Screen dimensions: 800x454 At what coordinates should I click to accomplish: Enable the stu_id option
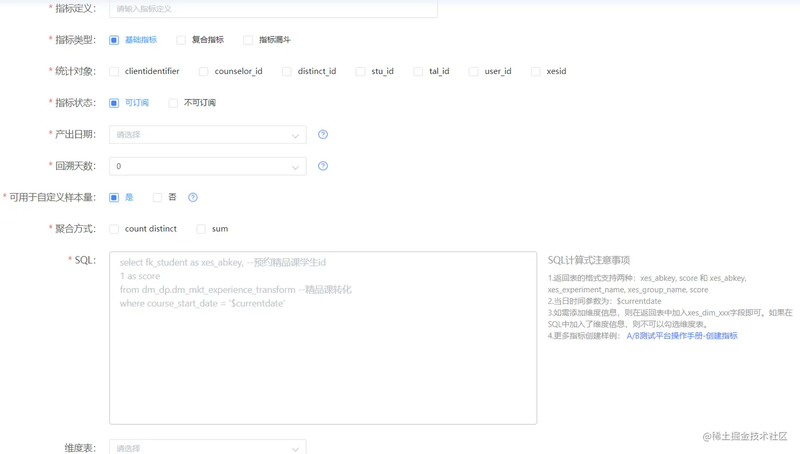pos(360,71)
